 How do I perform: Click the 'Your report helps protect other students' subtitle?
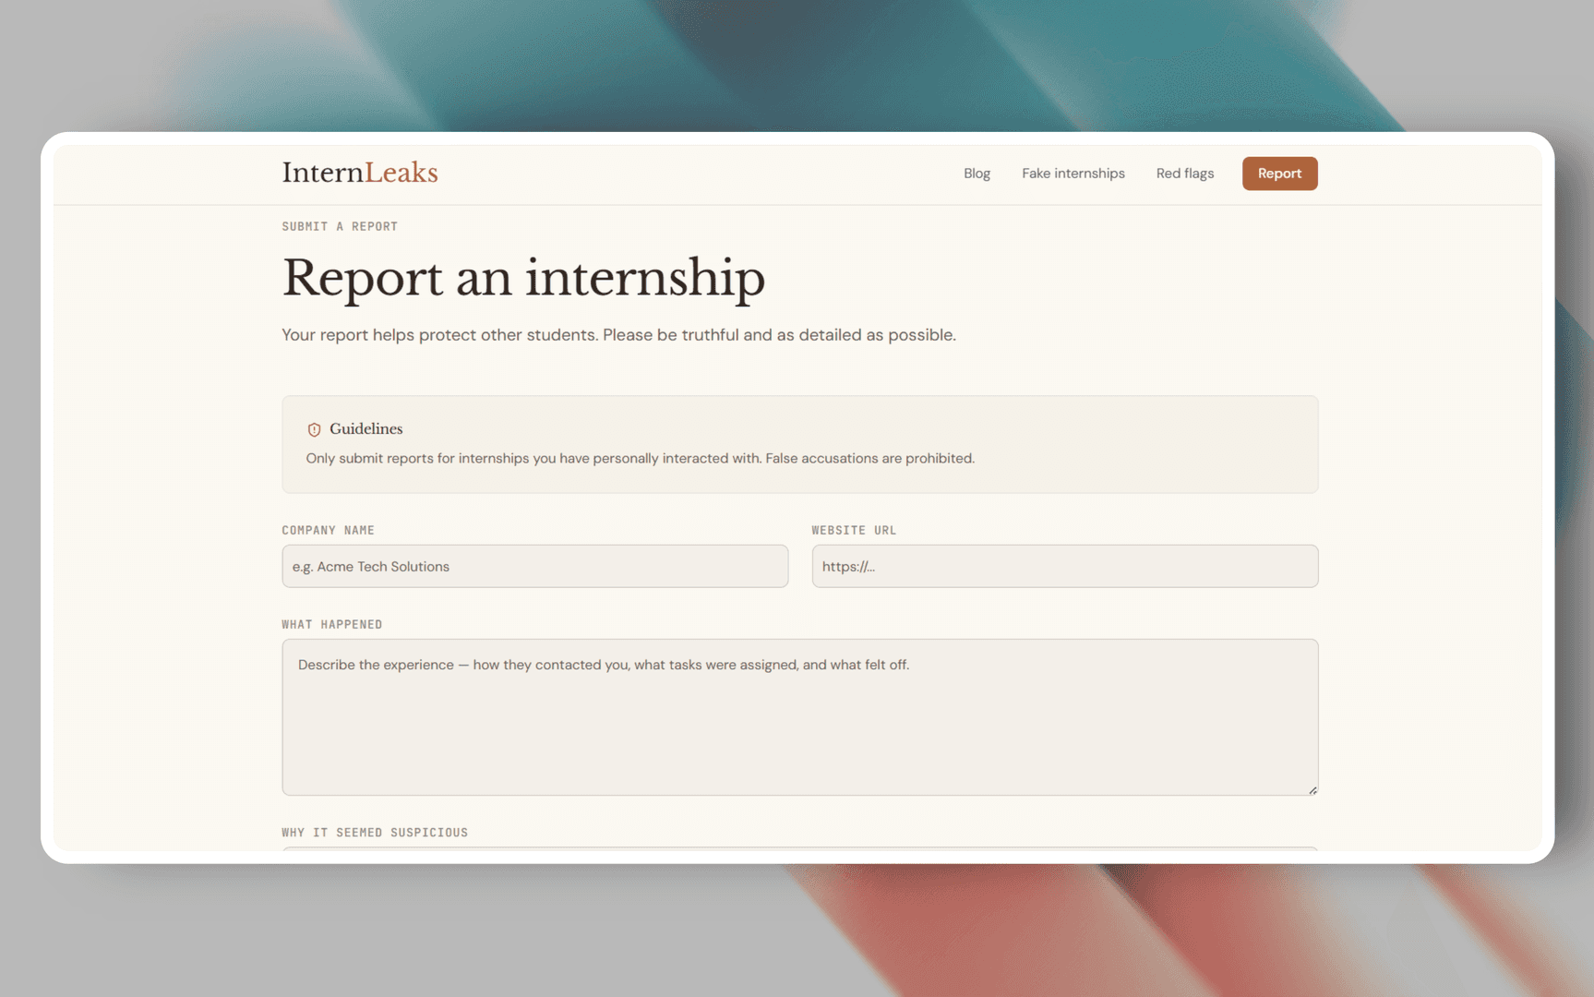point(618,335)
